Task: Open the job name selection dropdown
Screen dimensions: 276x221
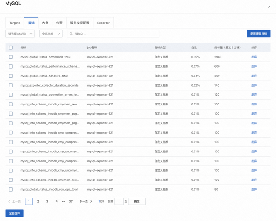Action: (20, 34)
